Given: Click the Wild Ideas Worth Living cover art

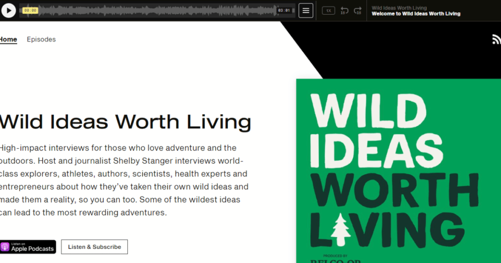Looking at the screenshot, I should 398,171.
